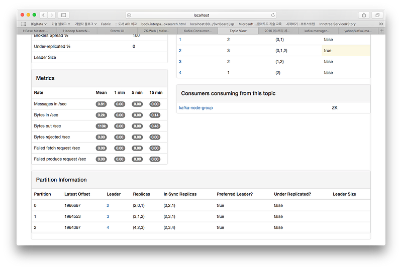Switch to the kafka manager tab
The image size is (402, 269).
[x=317, y=31]
